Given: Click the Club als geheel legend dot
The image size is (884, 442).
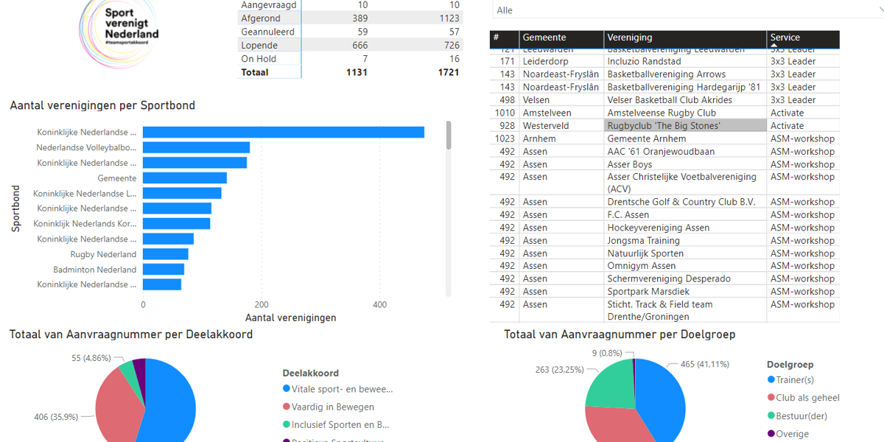Looking at the screenshot, I should tap(771, 398).
